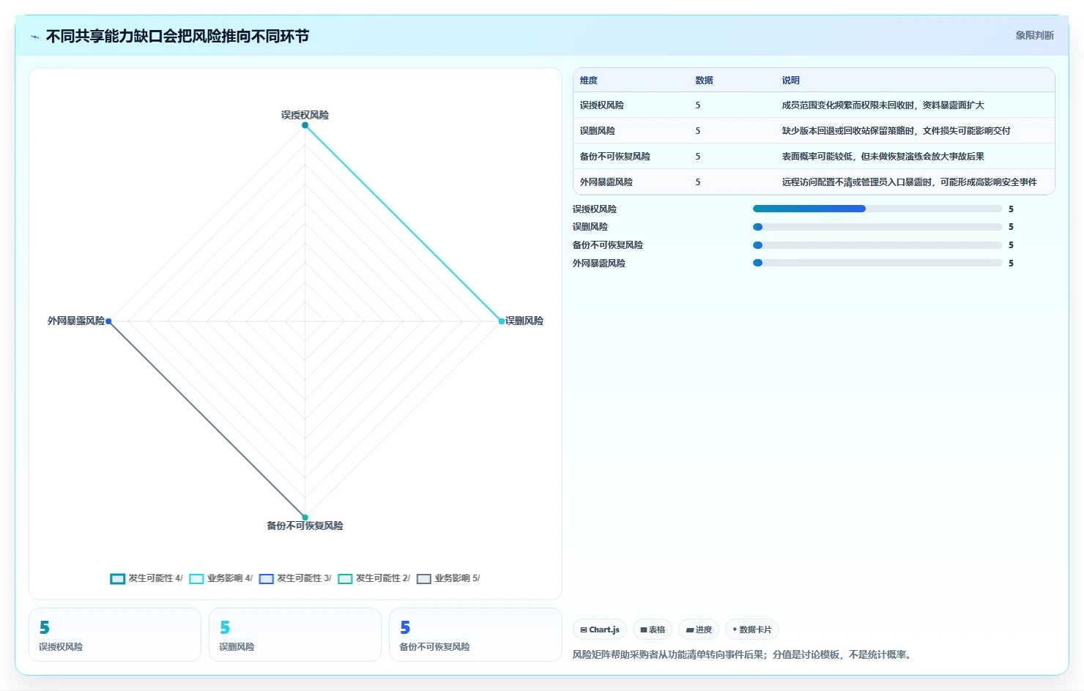Click the description starting 远程访问配置不清

point(909,182)
